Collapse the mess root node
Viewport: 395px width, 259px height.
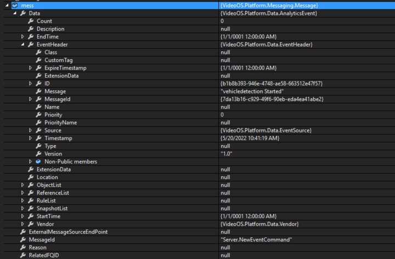[6, 5]
